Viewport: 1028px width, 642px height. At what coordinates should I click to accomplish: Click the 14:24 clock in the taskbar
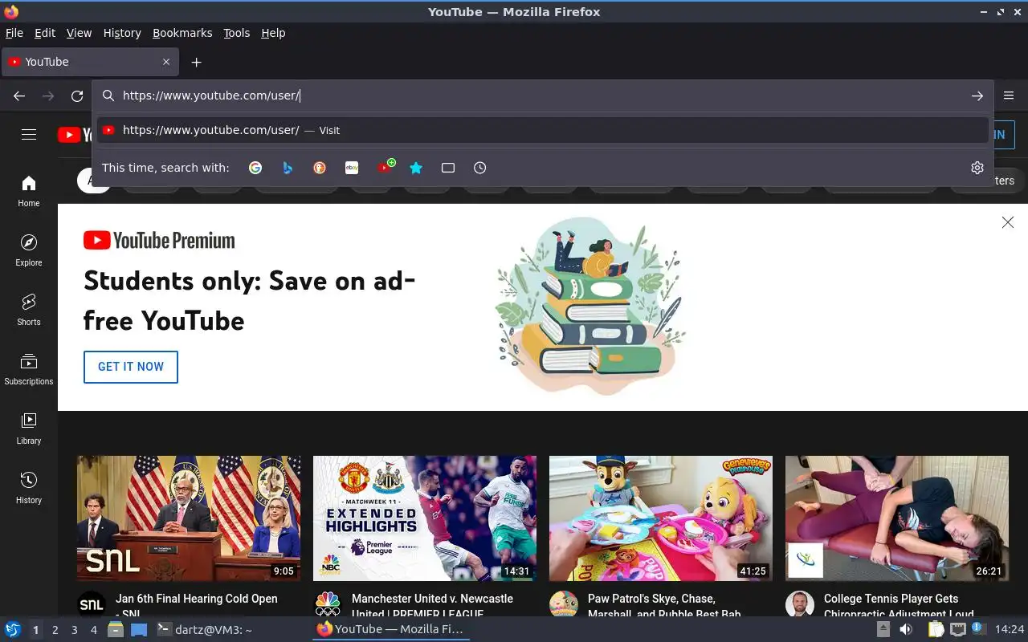(x=1009, y=629)
